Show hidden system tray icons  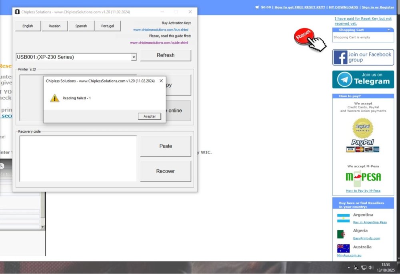click(x=349, y=267)
